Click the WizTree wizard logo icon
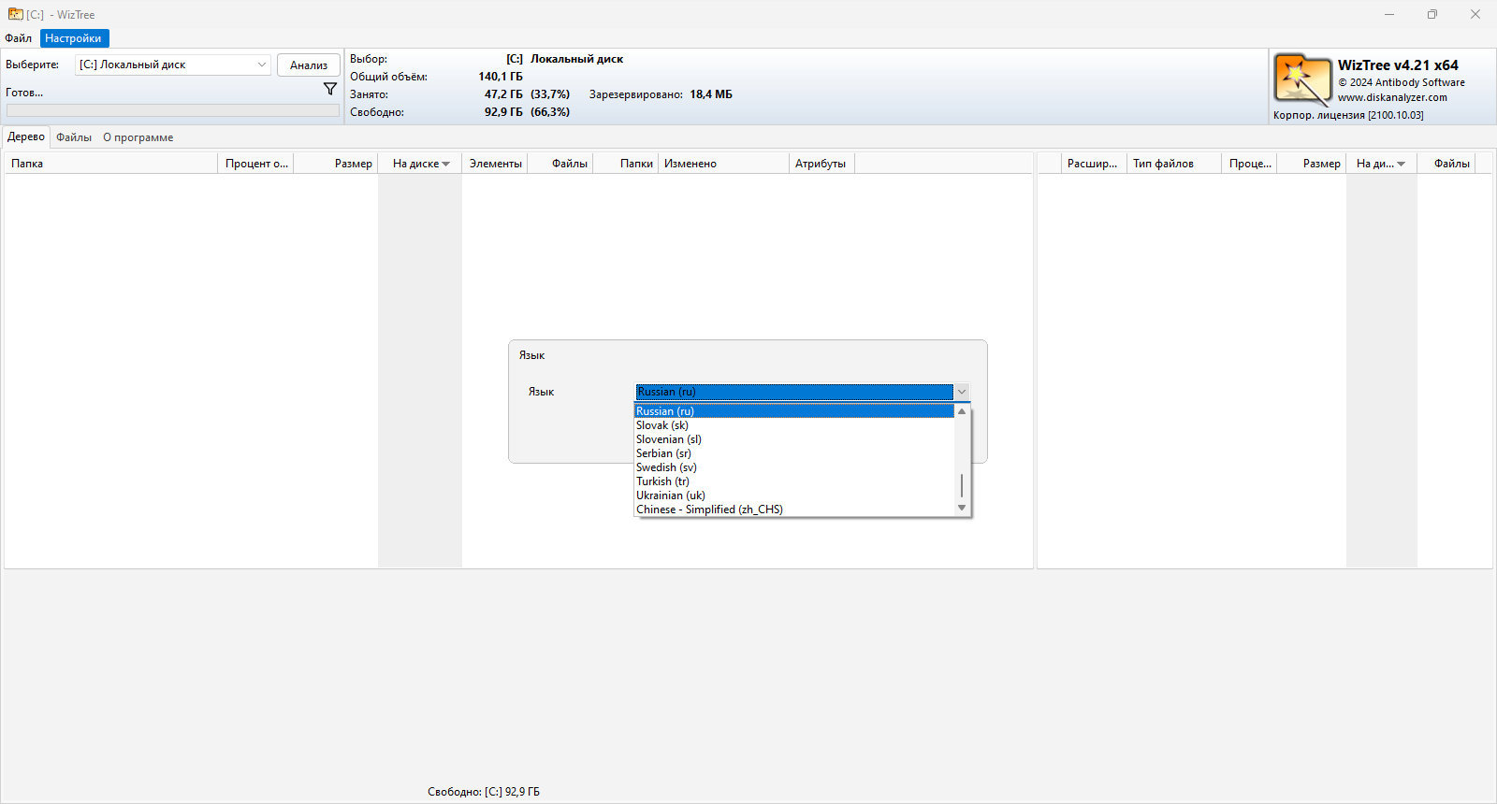The height and width of the screenshot is (804, 1497). tap(1302, 79)
